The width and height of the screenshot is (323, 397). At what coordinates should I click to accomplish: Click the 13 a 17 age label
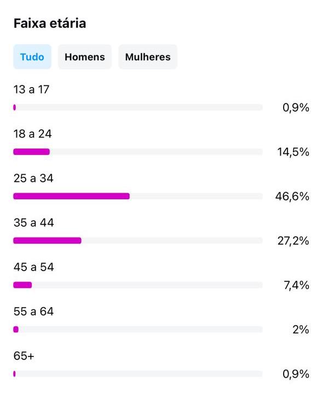(x=31, y=89)
